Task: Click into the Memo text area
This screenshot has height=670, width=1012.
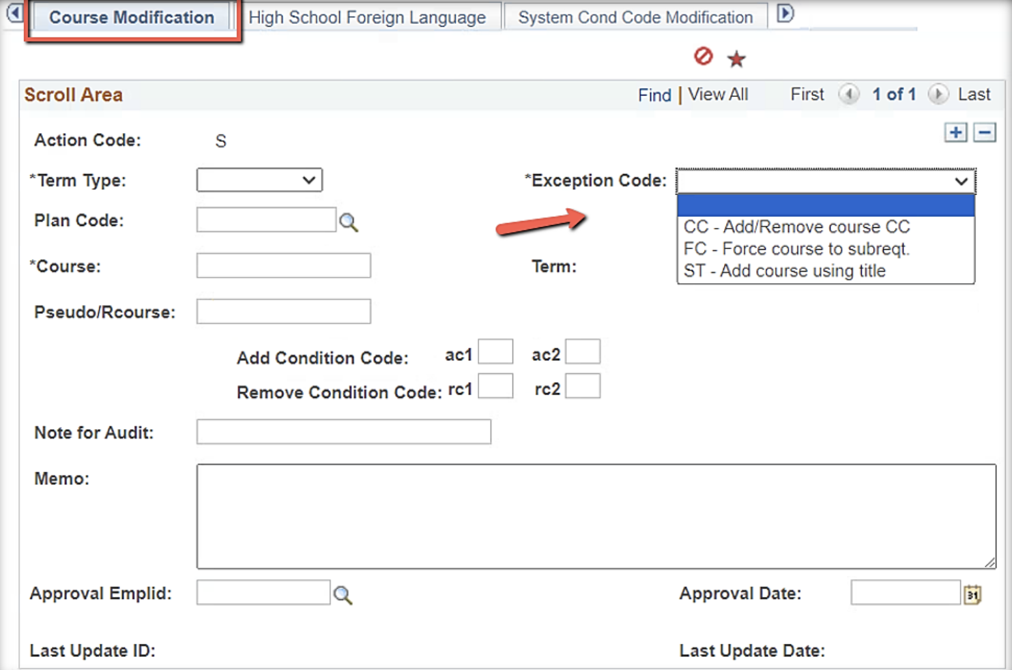Action: coord(596,516)
